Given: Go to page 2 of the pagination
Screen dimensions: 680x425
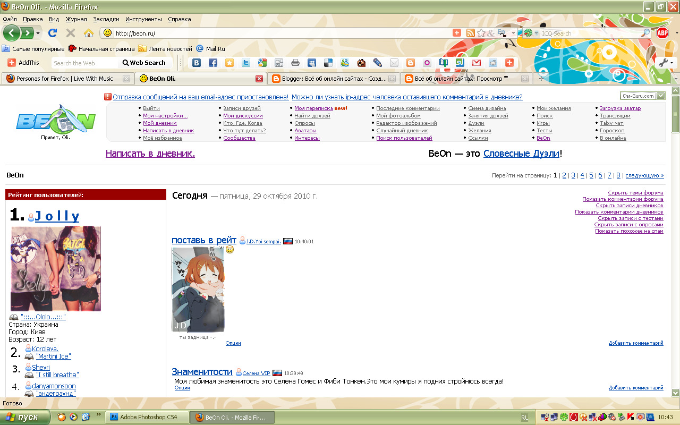Looking at the screenshot, I should pos(564,175).
